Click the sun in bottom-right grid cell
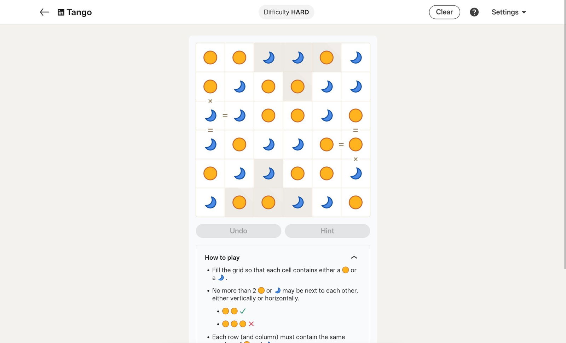Viewport: 566px width, 343px height. pos(356,202)
